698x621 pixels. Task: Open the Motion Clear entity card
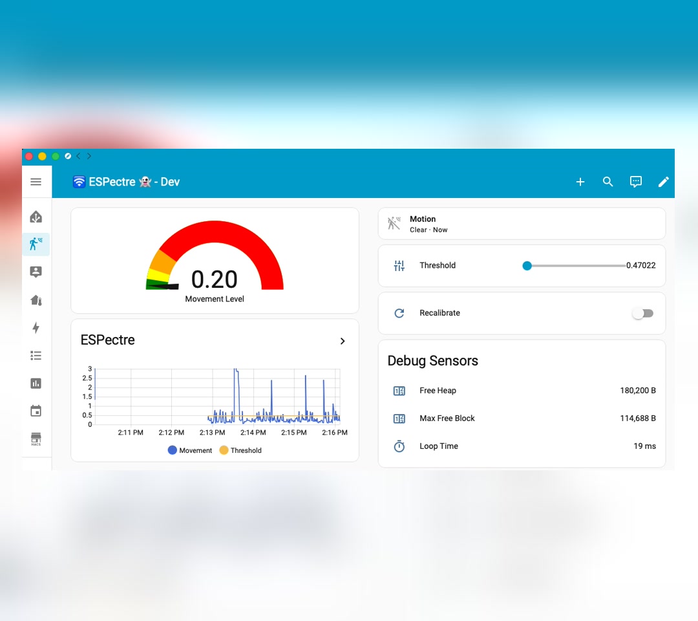522,224
